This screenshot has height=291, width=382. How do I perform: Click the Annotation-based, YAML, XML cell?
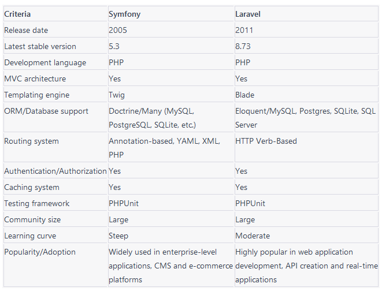(x=171, y=148)
